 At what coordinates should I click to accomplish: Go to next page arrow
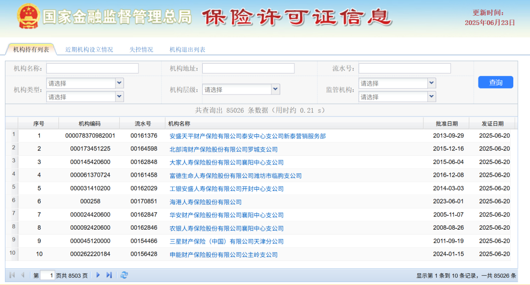click(98, 275)
